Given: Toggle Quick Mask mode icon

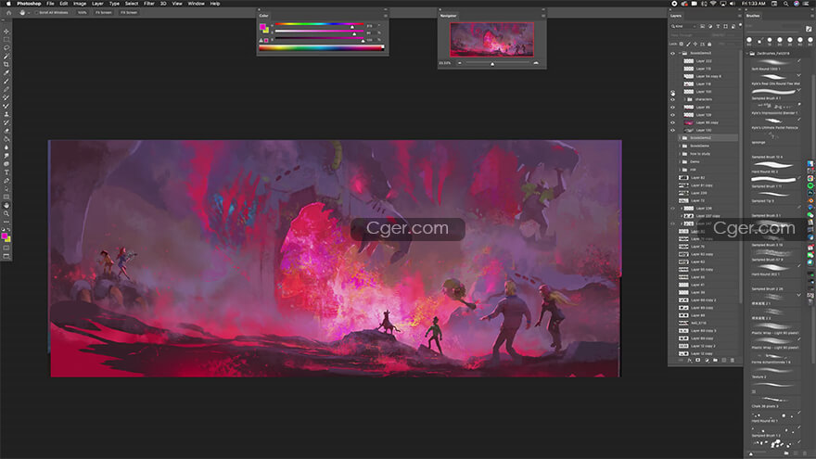Looking at the screenshot, I should [x=6, y=249].
